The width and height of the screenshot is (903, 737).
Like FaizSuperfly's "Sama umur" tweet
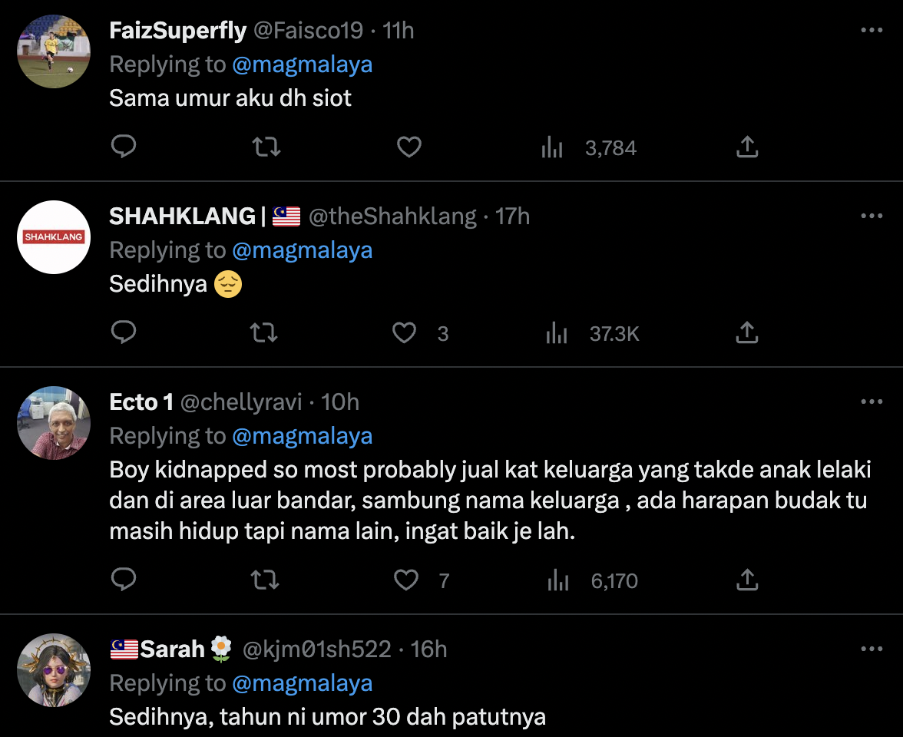[x=408, y=147]
